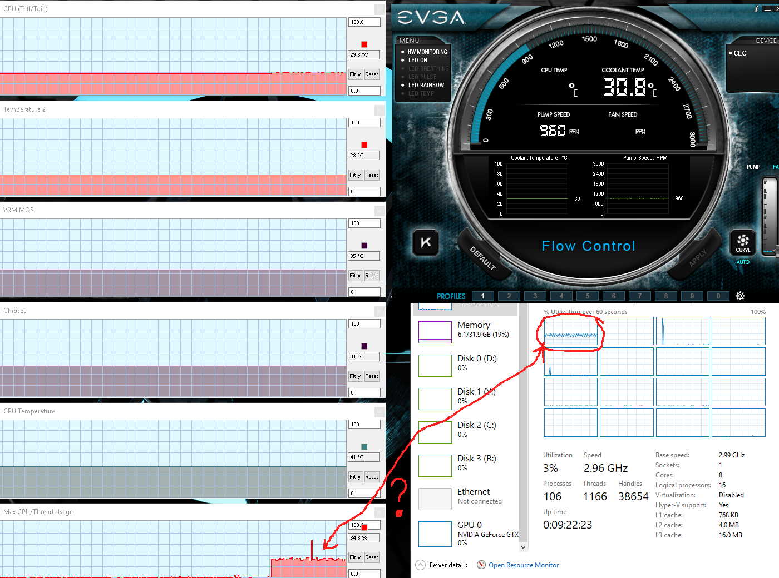Reset the GPU Temperature graph

372,477
